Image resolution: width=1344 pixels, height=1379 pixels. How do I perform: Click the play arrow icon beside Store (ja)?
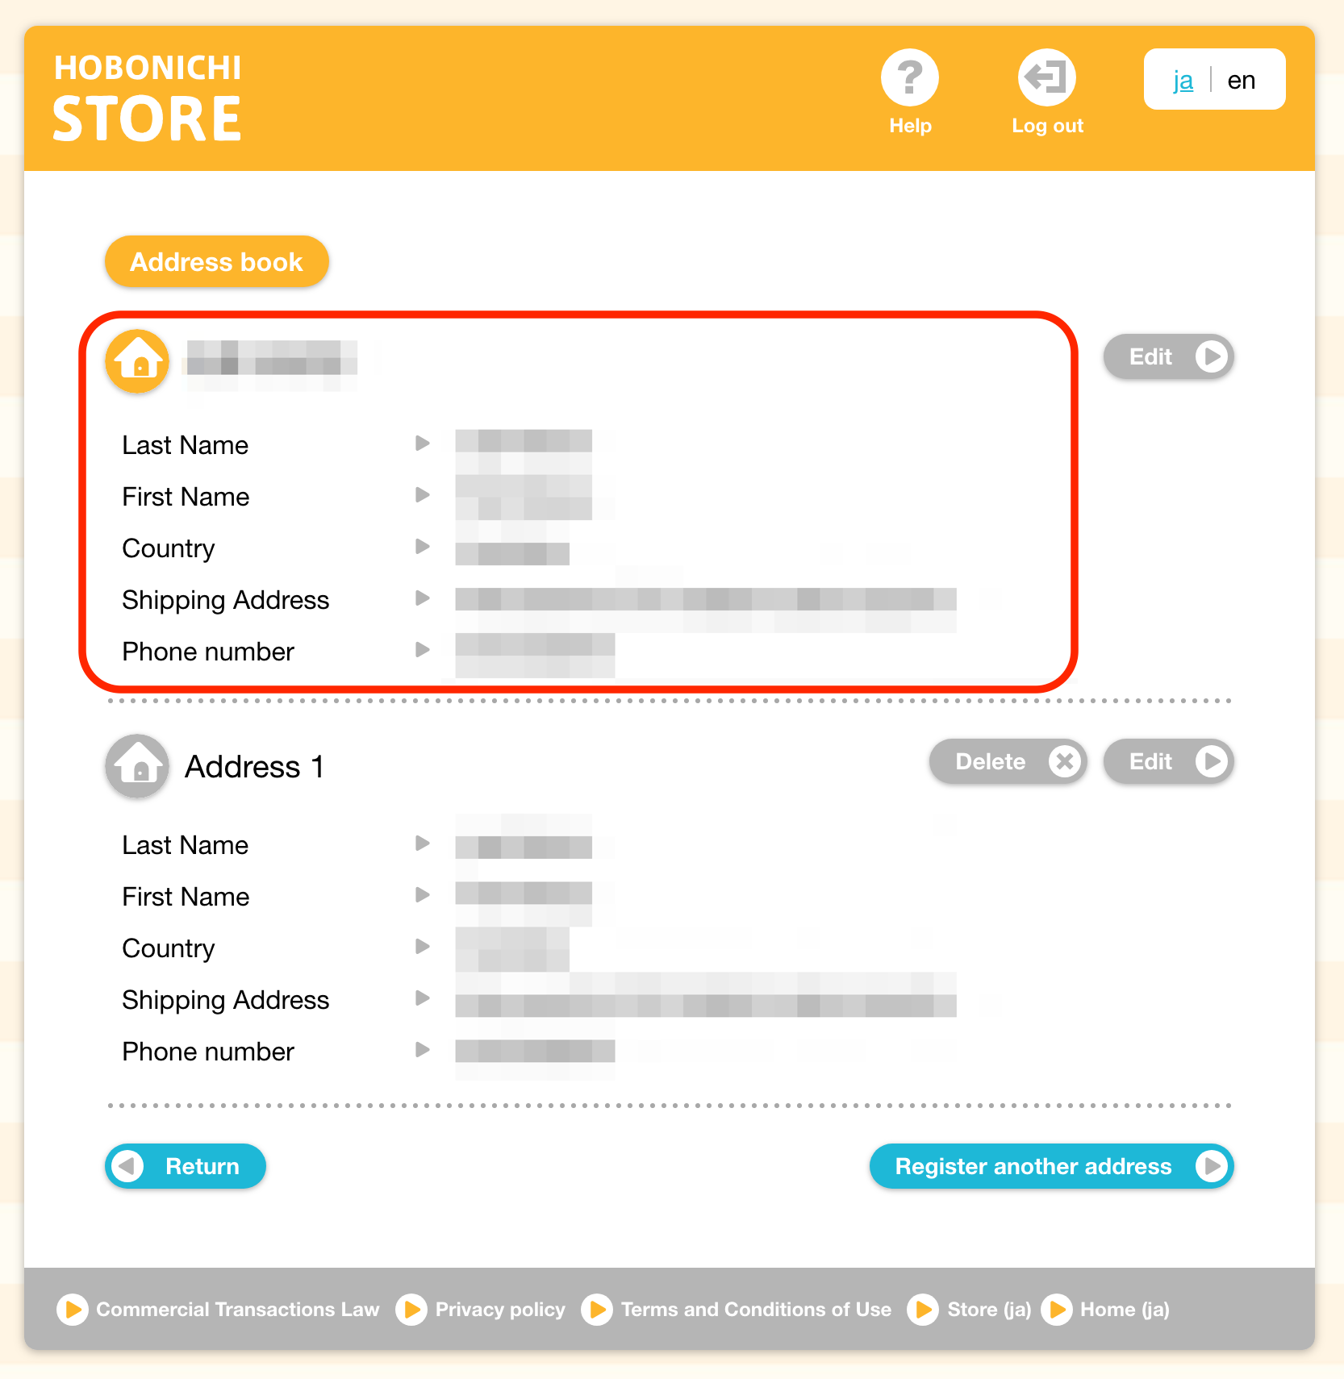coord(923,1309)
